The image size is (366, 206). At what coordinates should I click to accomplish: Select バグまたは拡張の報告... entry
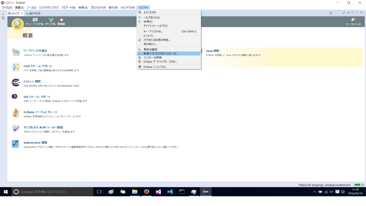169,40
